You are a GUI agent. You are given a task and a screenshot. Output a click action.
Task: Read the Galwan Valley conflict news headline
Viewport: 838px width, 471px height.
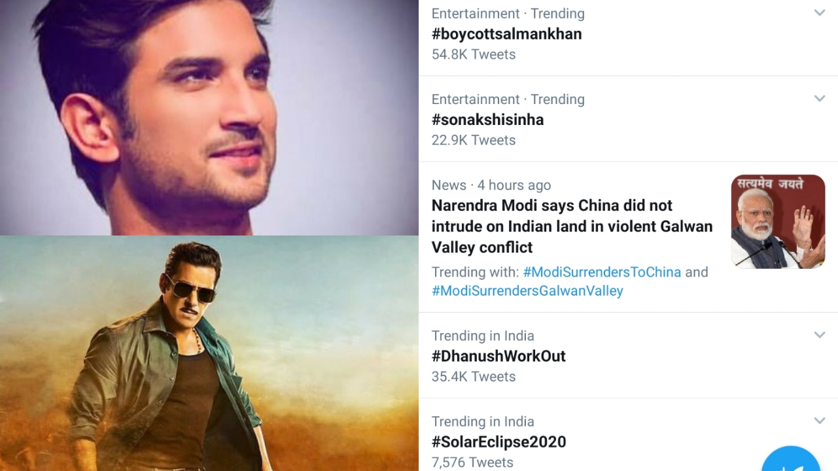(x=572, y=226)
